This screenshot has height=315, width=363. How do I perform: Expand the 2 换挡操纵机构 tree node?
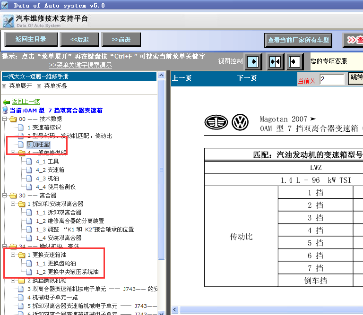tap(13, 281)
